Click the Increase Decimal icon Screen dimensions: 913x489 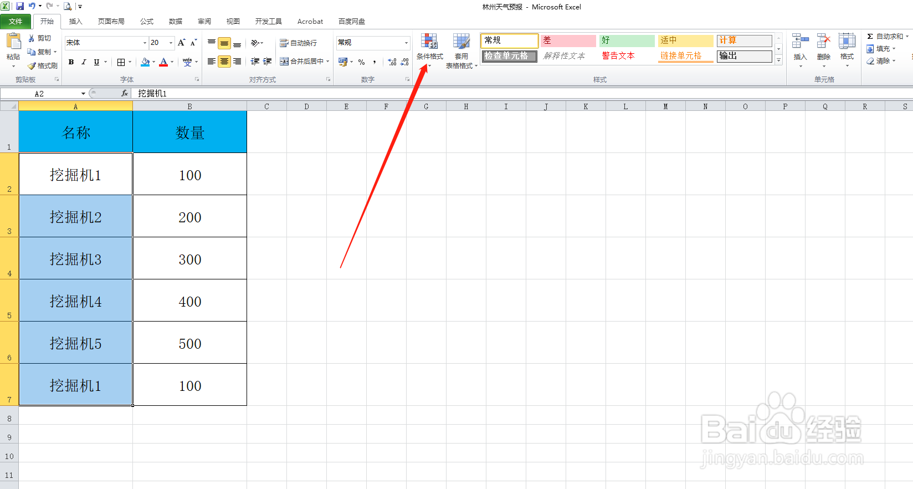[392, 62]
